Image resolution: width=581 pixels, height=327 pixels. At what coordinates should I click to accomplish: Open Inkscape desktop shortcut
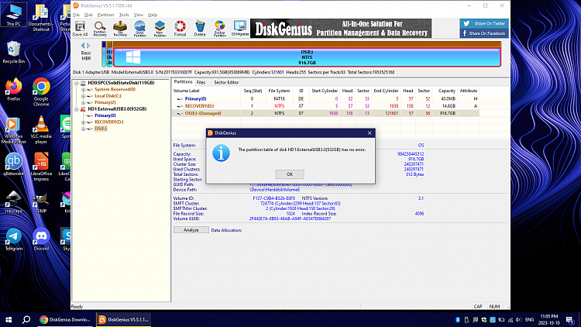pyautogui.click(x=14, y=201)
